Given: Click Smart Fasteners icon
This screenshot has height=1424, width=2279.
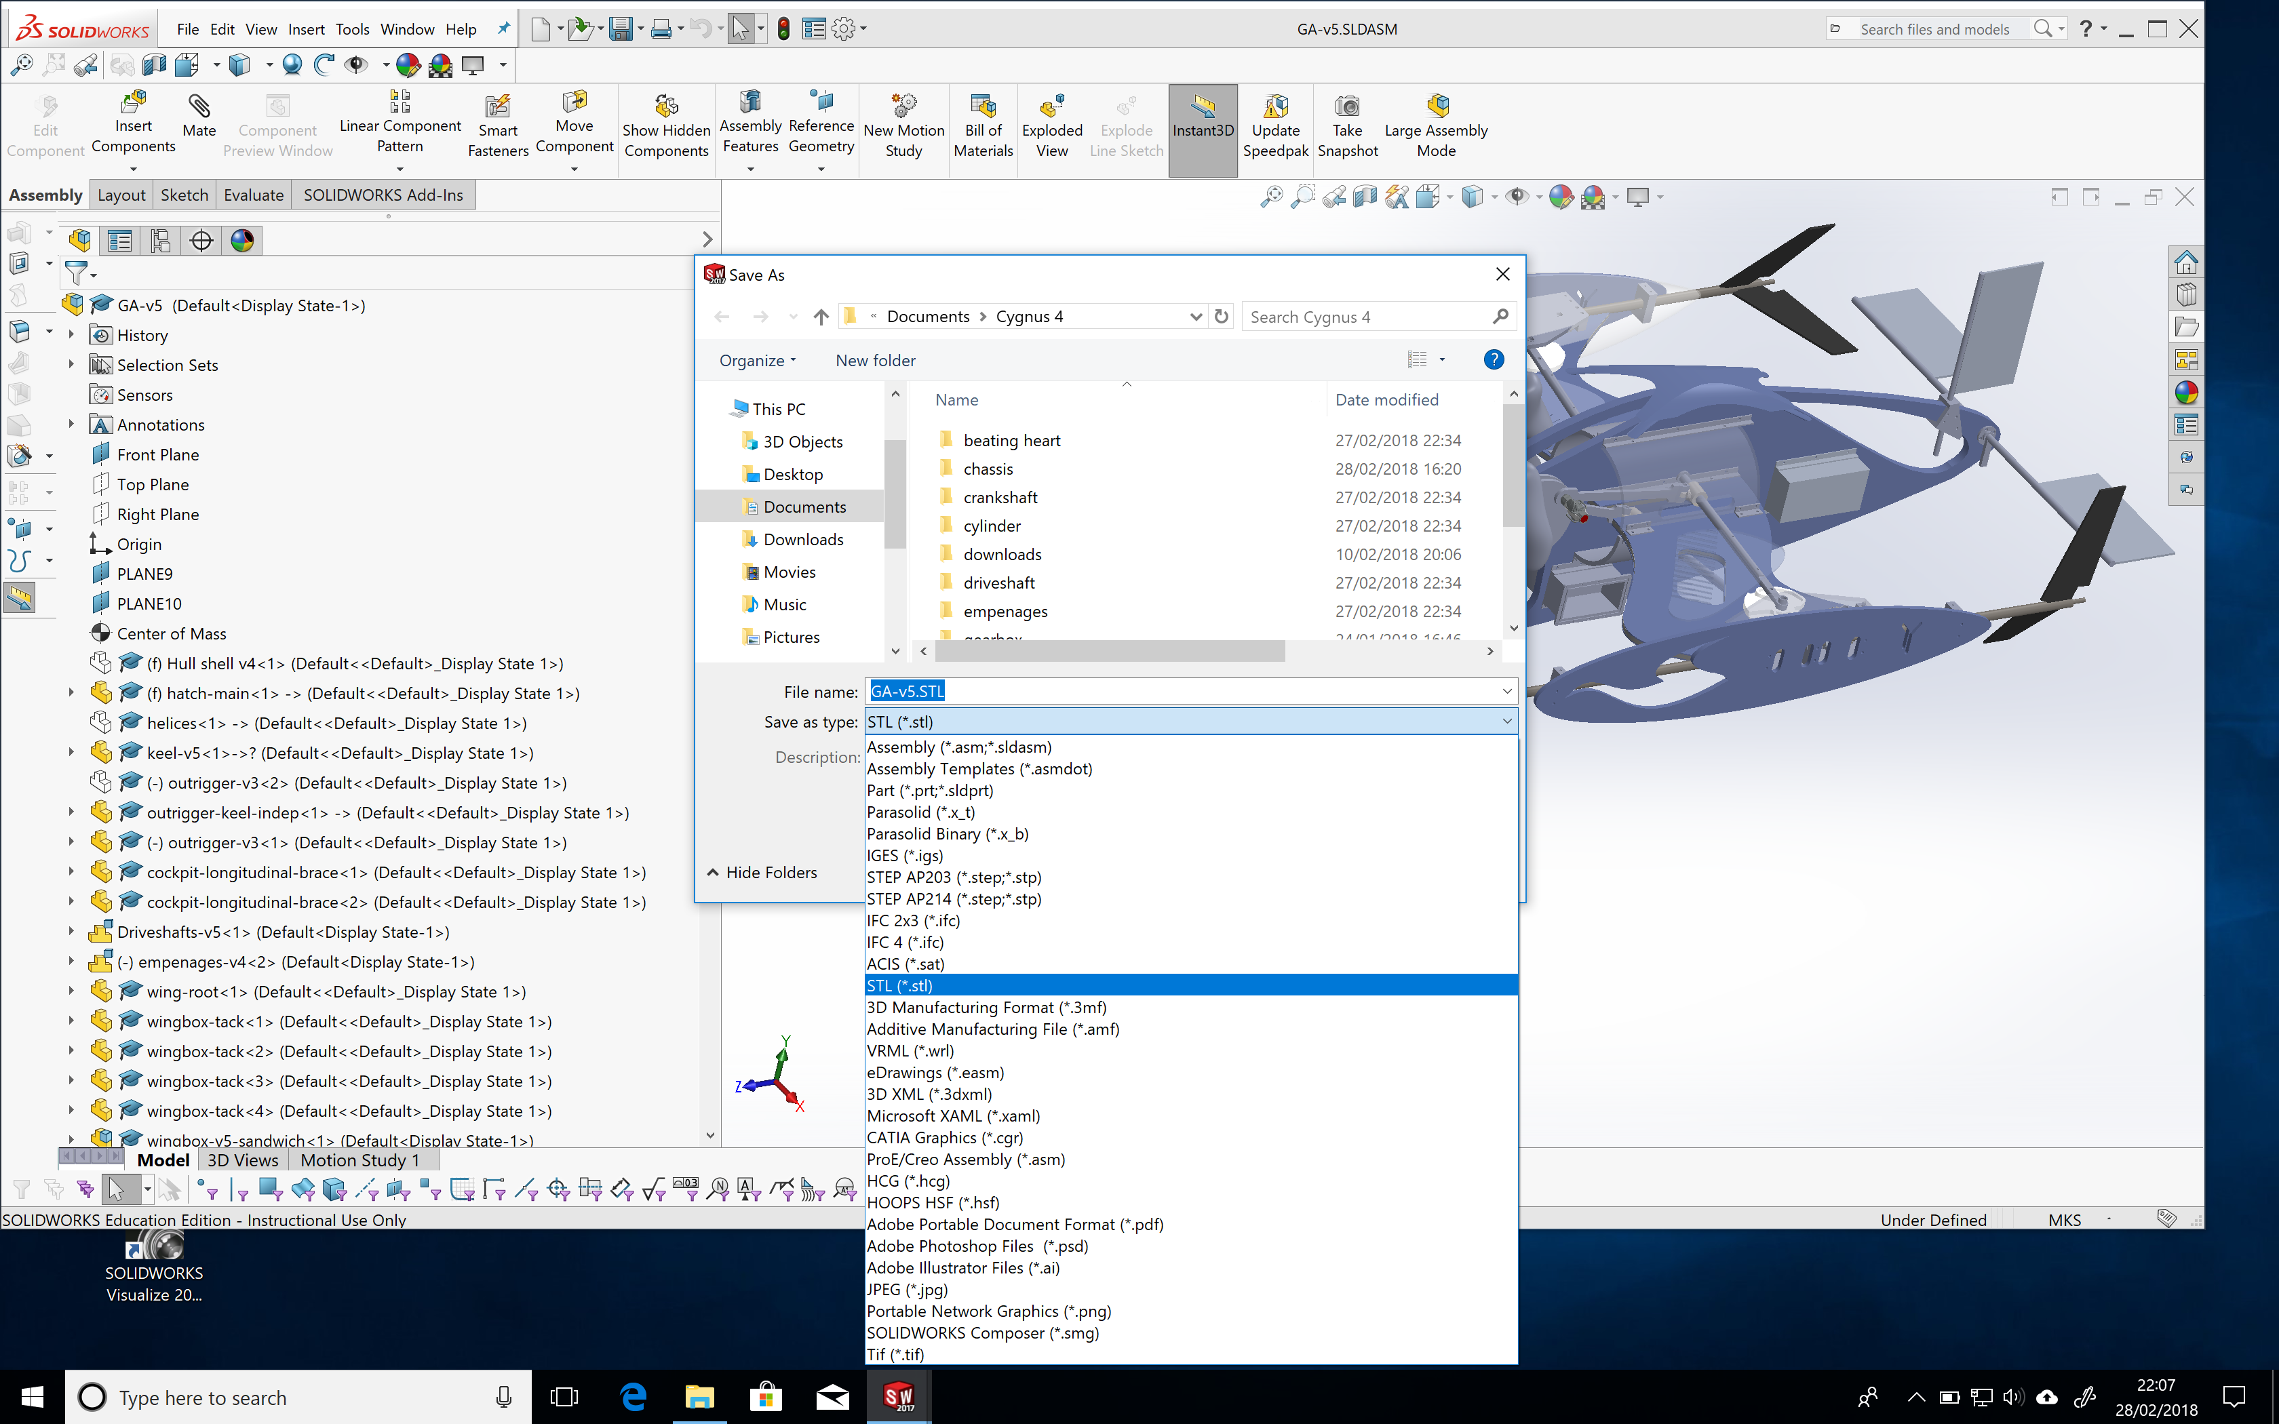Looking at the screenshot, I should [497, 106].
